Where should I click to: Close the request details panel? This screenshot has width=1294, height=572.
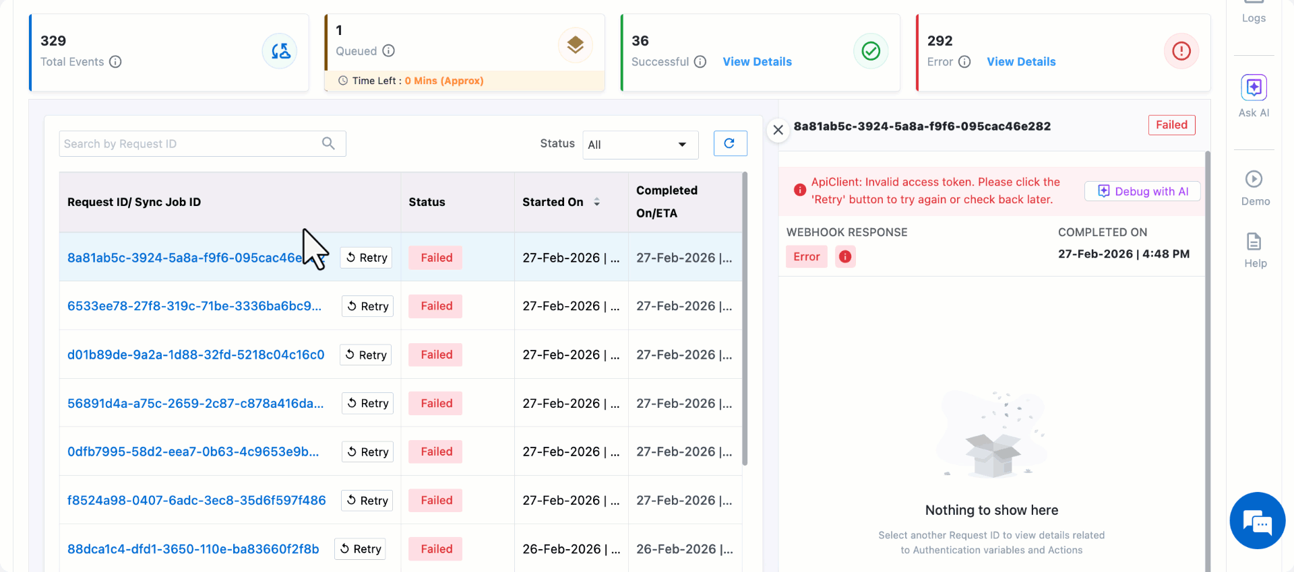[x=778, y=130]
